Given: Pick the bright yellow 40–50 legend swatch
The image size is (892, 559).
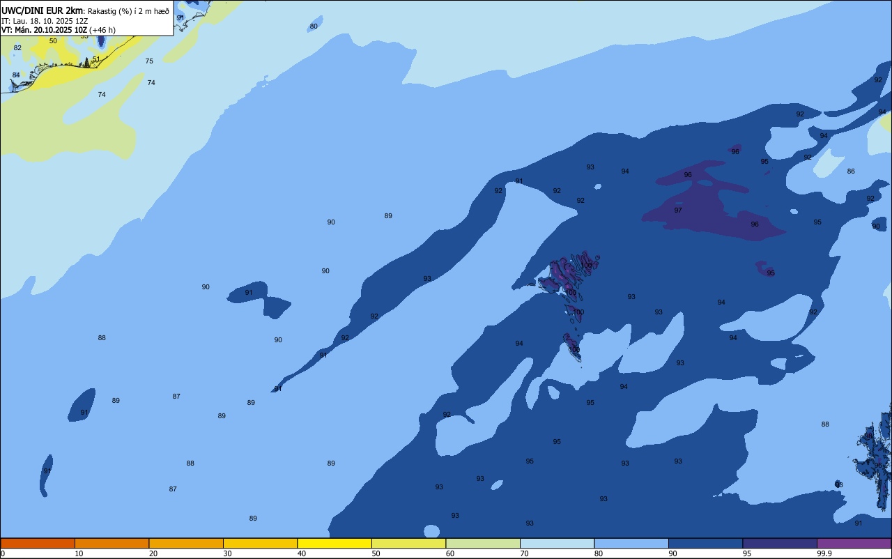Looking at the screenshot, I should [334, 543].
